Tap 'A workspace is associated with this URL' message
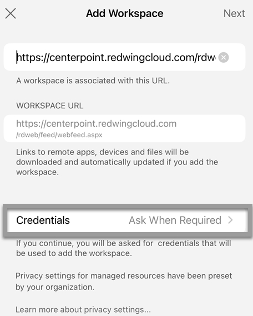Screen dimensions: 253x316 pos(93,81)
